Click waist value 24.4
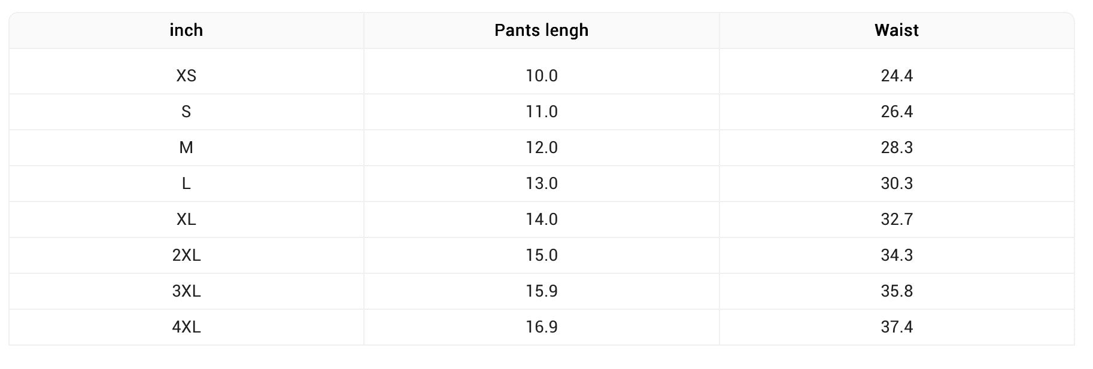The image size is (1093, 369). click(896, 76)
